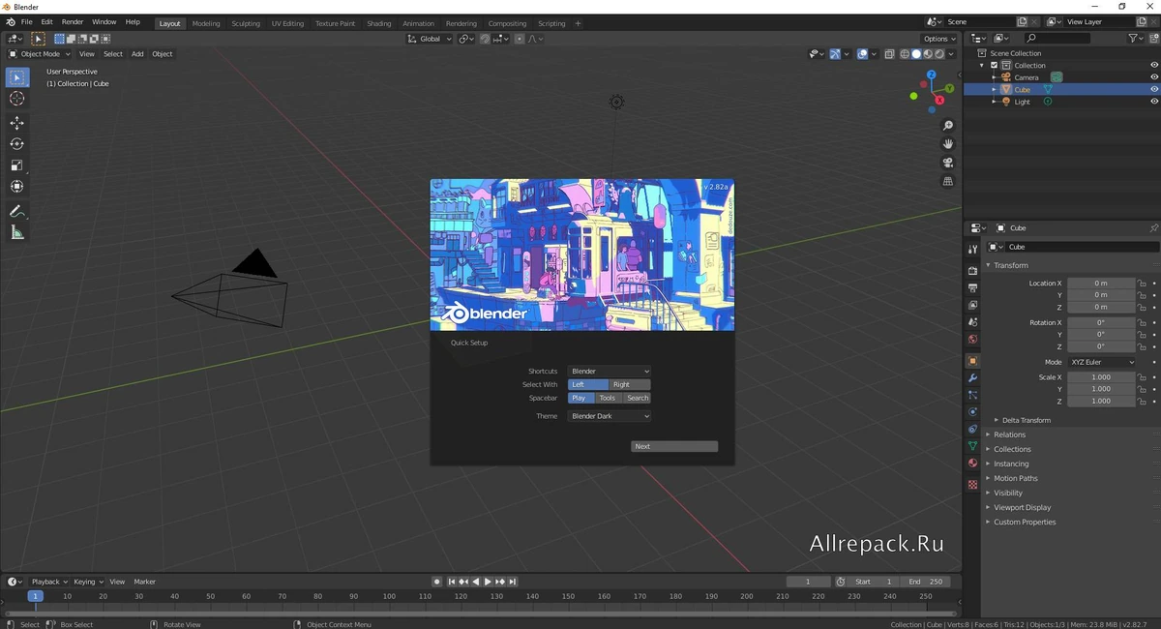Viewport: 1161px width, 629px height.
Task: Open the Active Tool settings tab
Action: [972, 250]
